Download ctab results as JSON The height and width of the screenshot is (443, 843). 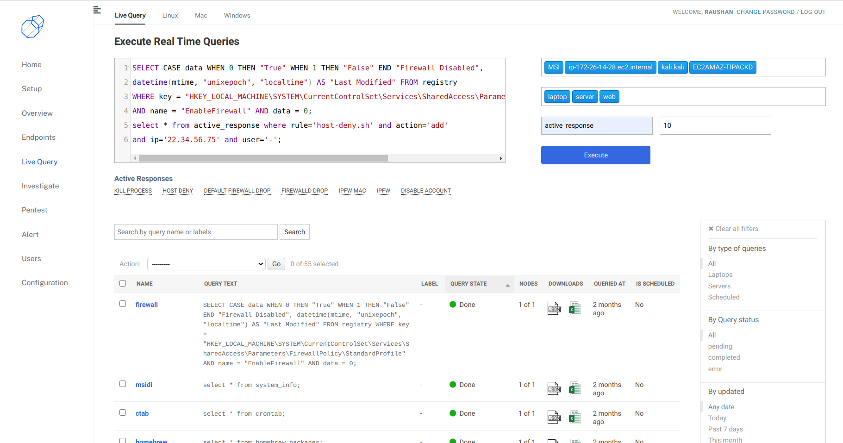[554, 417]
